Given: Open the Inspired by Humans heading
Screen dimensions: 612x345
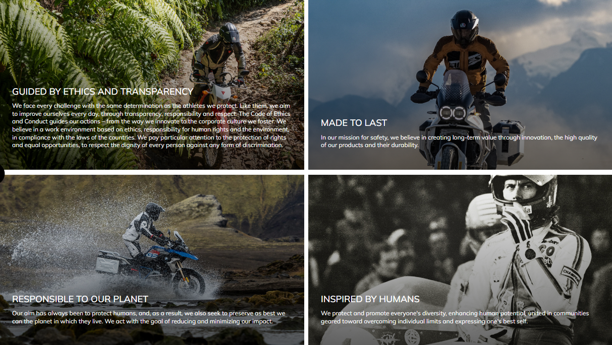Looking at the screenshot, I should pos(370,299).
